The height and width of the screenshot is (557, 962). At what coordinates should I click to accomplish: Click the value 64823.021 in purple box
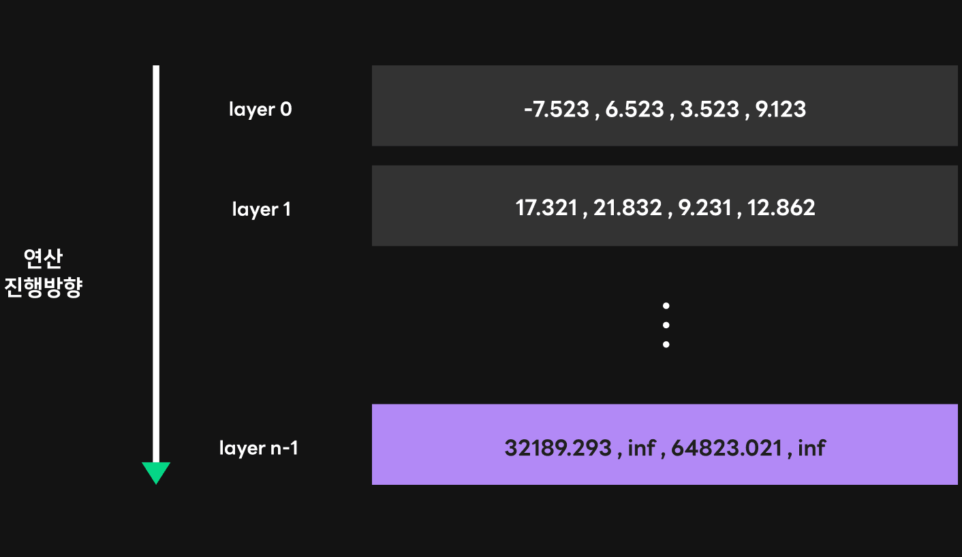[727, 447]
